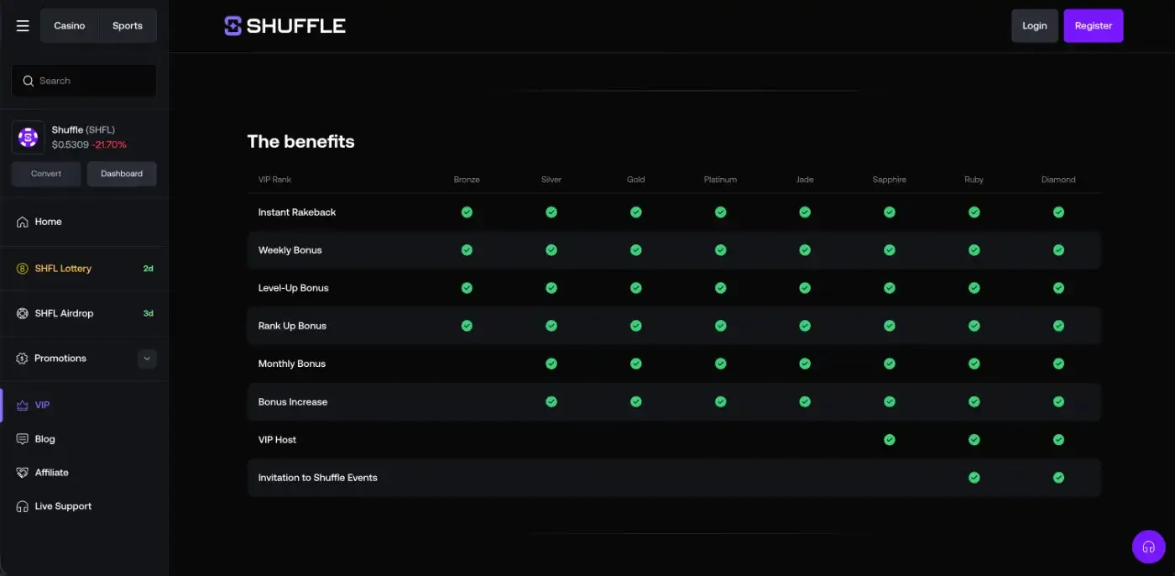The width and height of the screenshot is (1175, 576).
Task: Click the VIP crown icon
Action: (23, 405)
